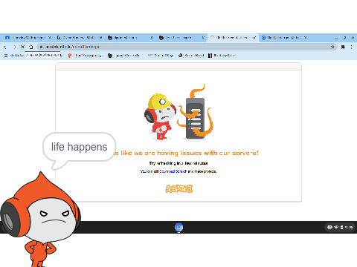Bookmark this page with the star icon

coord(332,47)
